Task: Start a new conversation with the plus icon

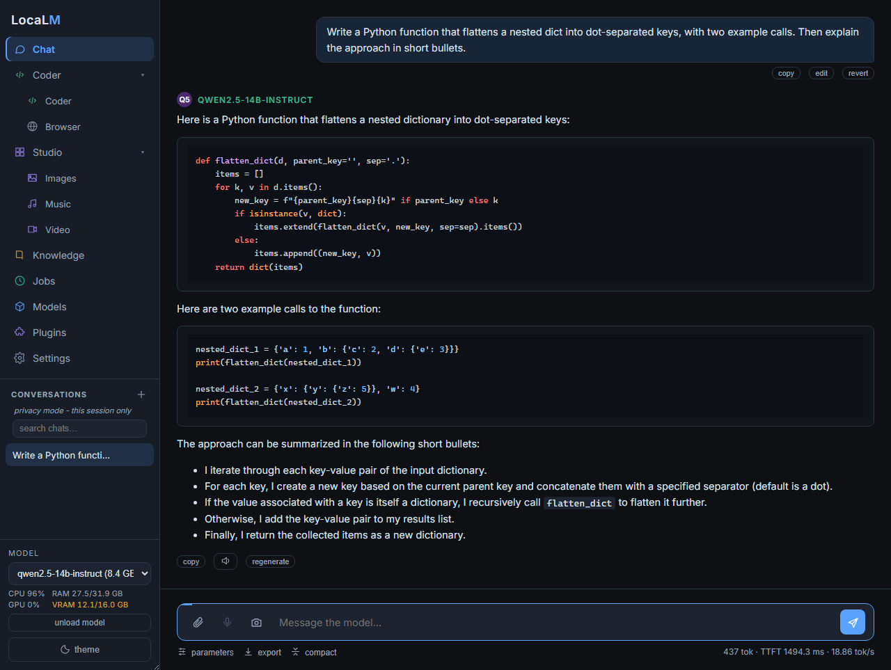Action: (141, 394)
